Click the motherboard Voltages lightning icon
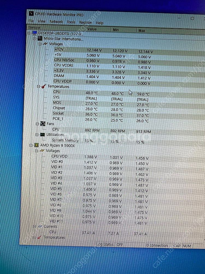The height and width of the screenshot is (274, 205). click(45, 44)
